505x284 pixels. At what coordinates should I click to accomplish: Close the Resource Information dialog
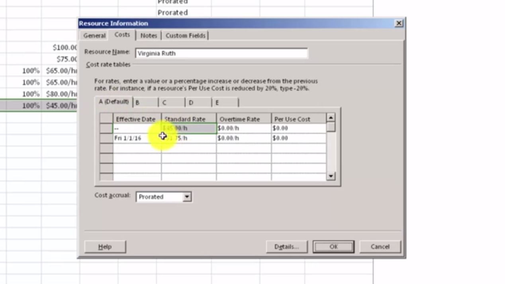399,23
